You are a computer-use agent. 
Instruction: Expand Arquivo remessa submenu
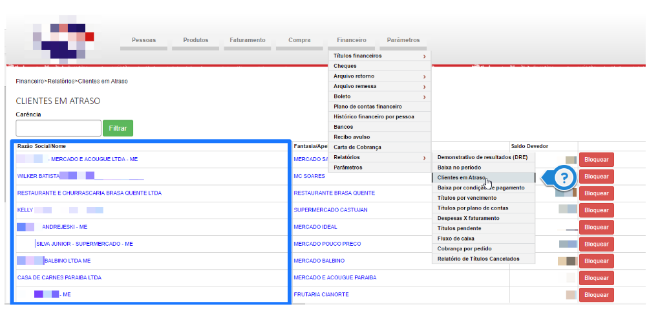tap(379, 86)
